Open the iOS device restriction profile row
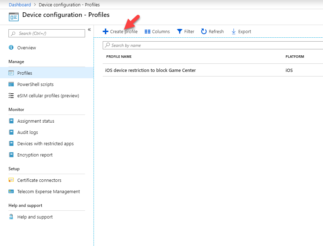This screenshot has height=246, width=323. [213, 70]
